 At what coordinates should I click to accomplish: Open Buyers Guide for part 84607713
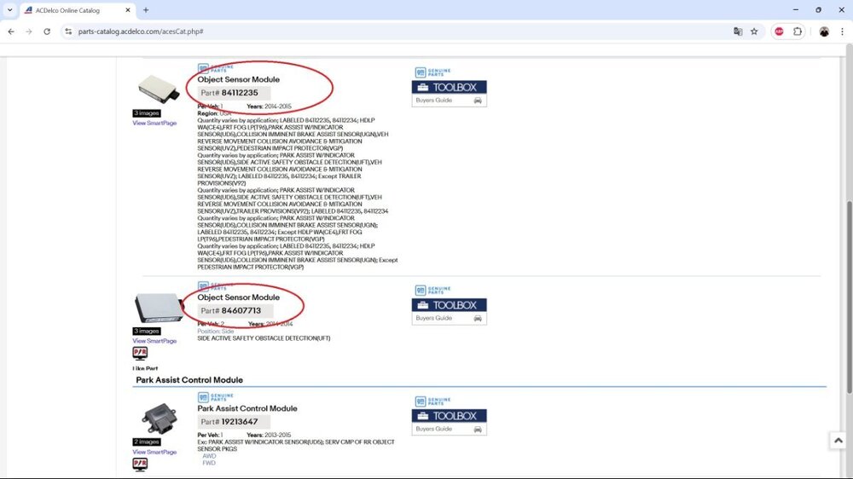(449, 318)
